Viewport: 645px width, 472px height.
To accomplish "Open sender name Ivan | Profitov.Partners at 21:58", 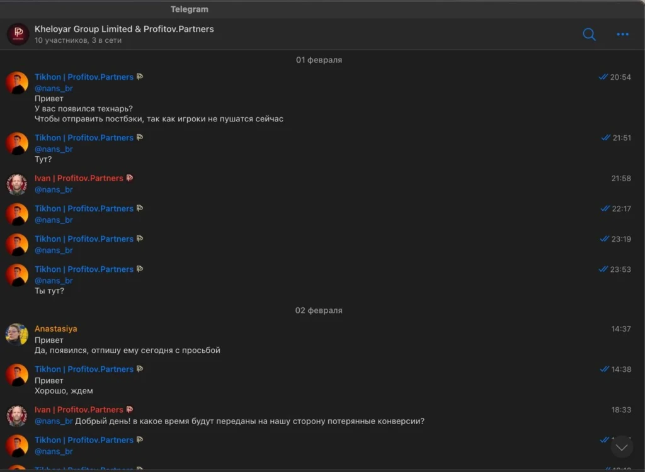I will point(79,178).
